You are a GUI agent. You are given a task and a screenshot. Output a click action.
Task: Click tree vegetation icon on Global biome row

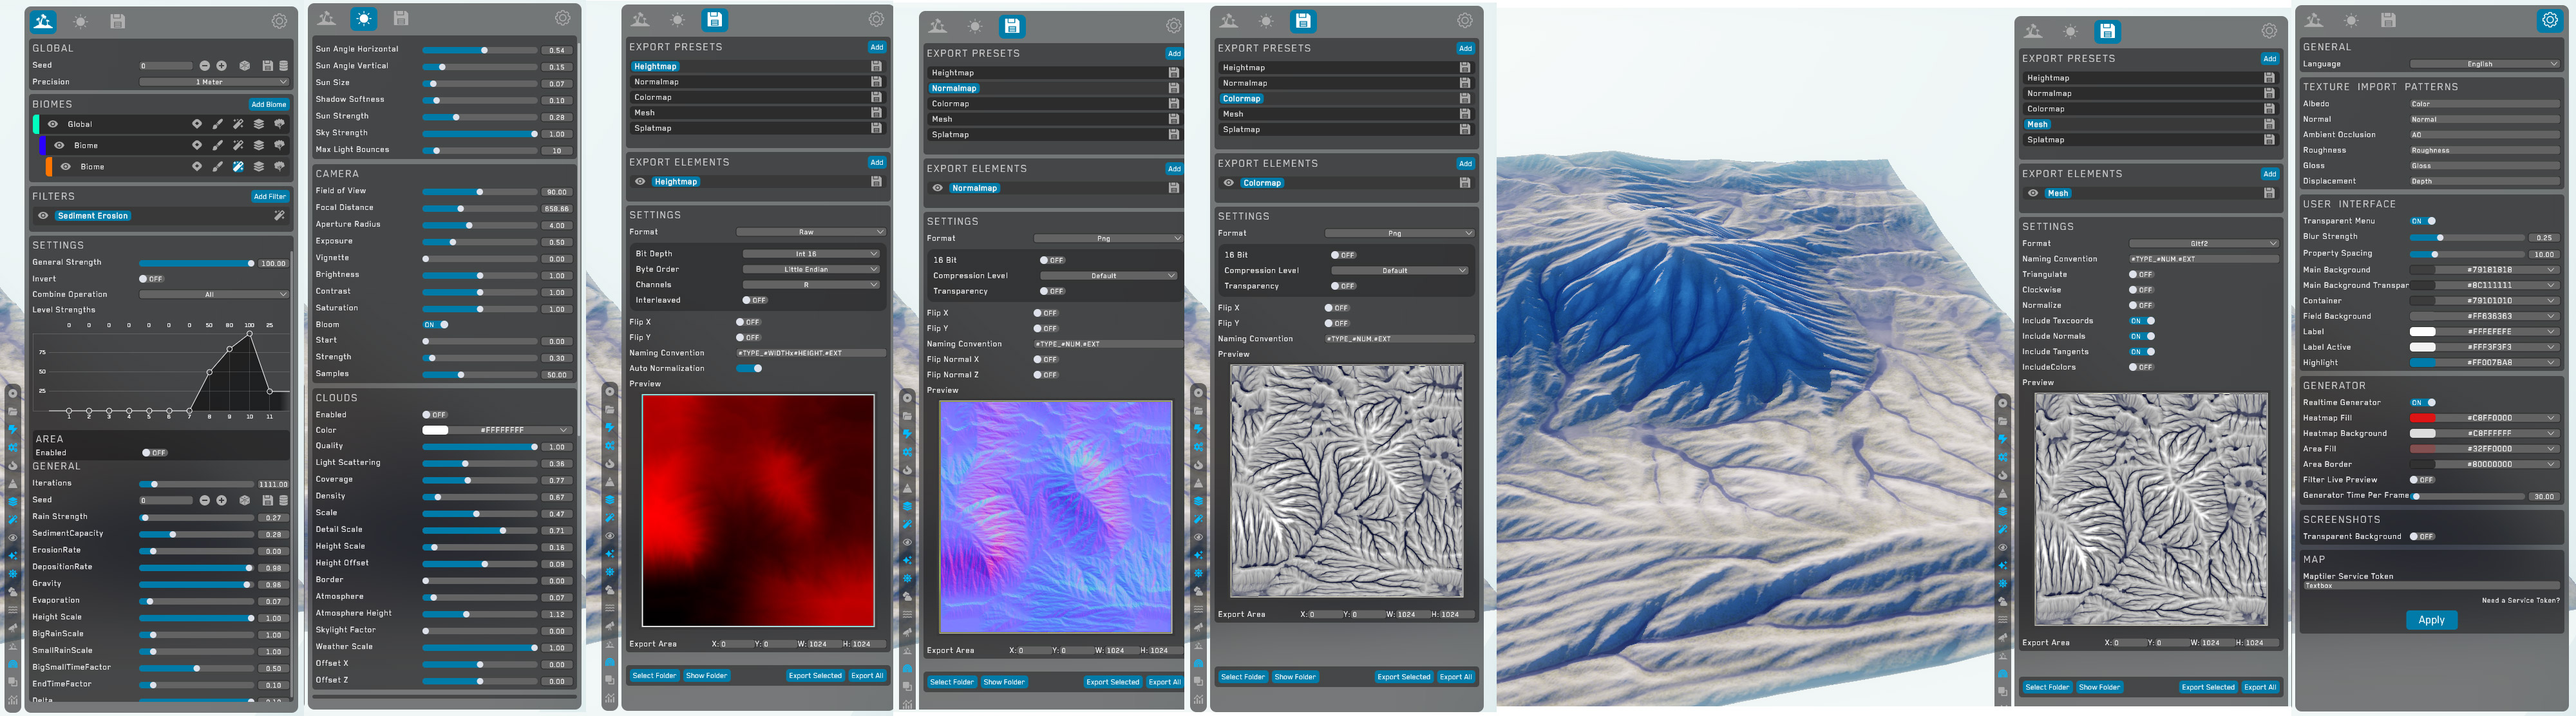(279, 124)
